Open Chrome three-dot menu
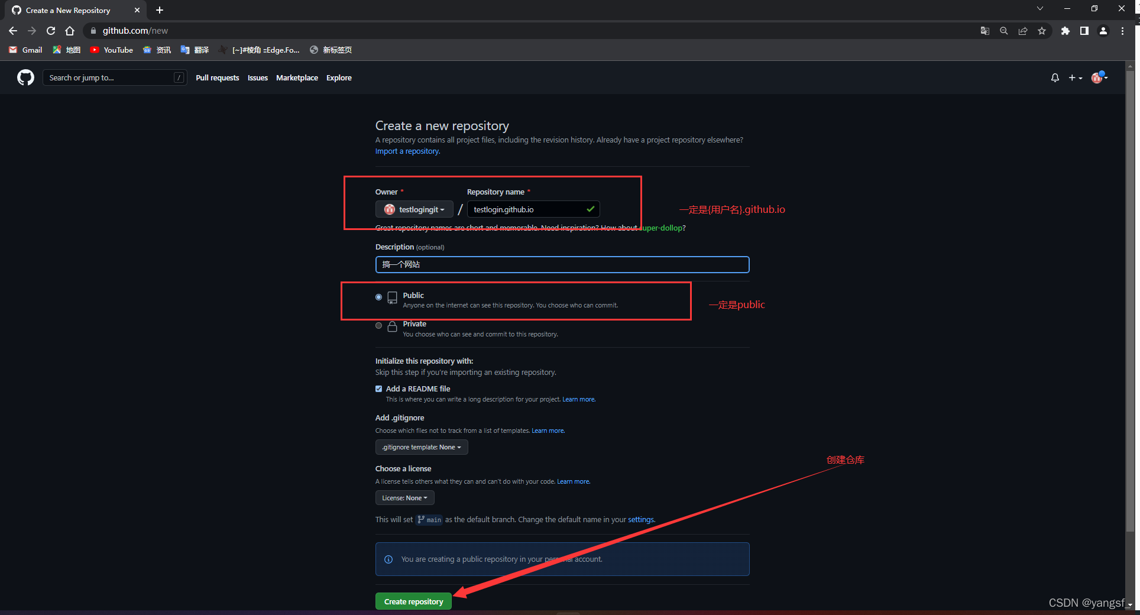 (1122, 31)
